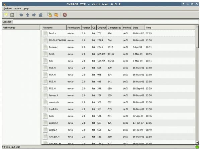Sort by the Compressed column header
Image resolution: width=200 pixels, height=149 pixels.
coord(114,28)
